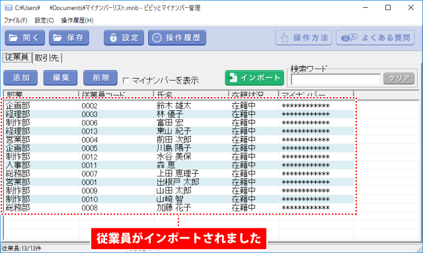
Task: Click the 削除 delete button
Action: 100,78
